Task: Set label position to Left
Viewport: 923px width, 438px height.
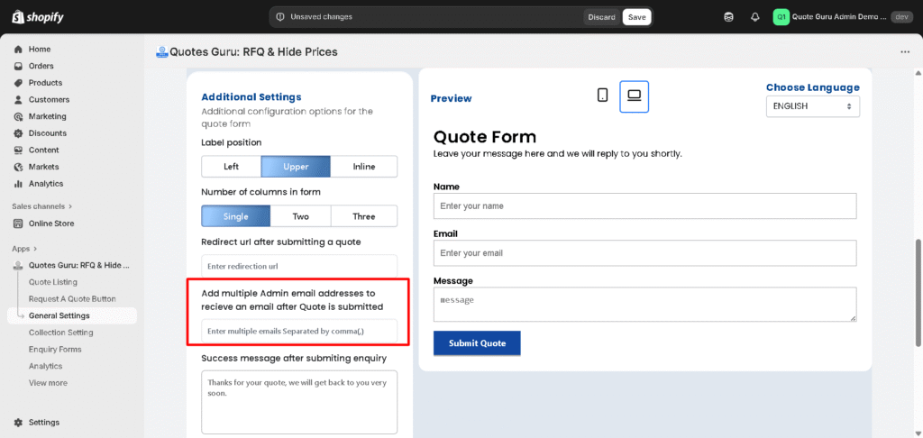Action: (x=231, y=167)
